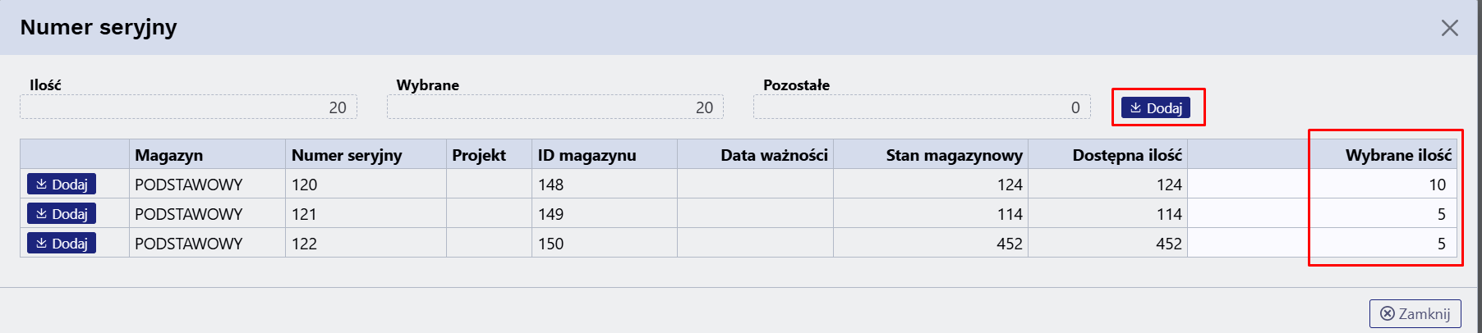Edit Wybrane ilość cell for serial 122
This screenshot has width=1482, height=333.
[x=1322, y=243]
